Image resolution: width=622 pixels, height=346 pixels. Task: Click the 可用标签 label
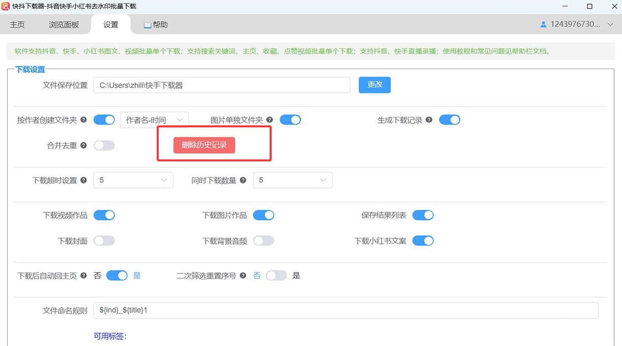point(110,336)
